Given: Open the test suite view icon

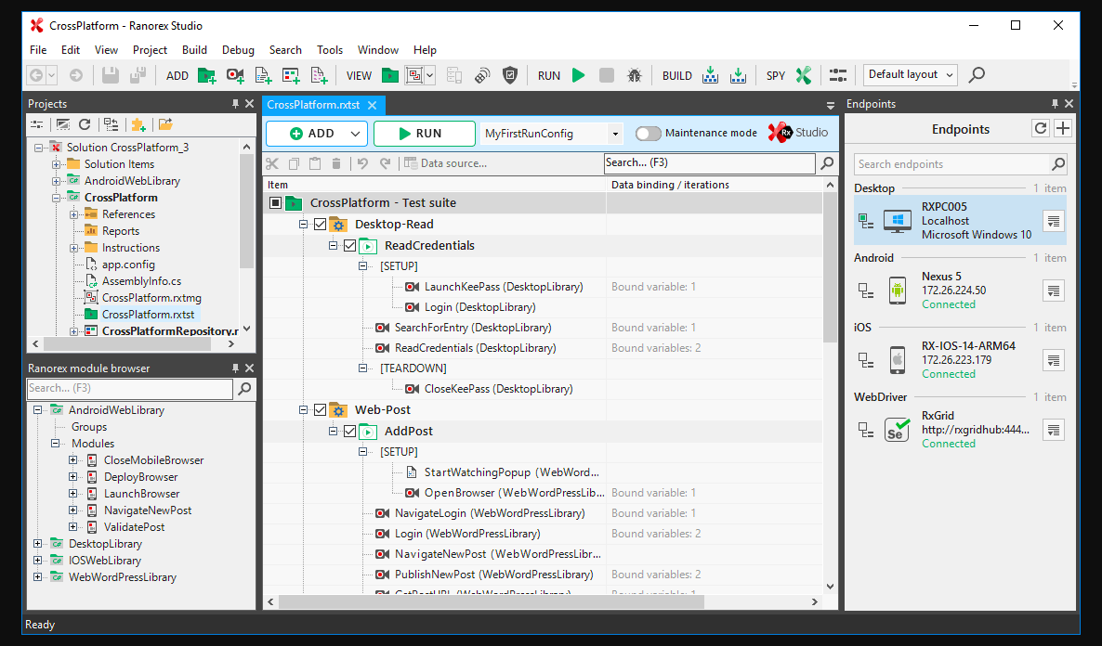Looking at the screenshot, I should (390, 75).
